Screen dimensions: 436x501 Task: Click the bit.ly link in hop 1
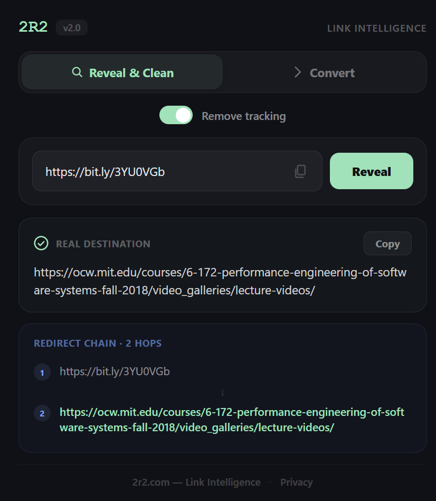click(x=114, y=372)
